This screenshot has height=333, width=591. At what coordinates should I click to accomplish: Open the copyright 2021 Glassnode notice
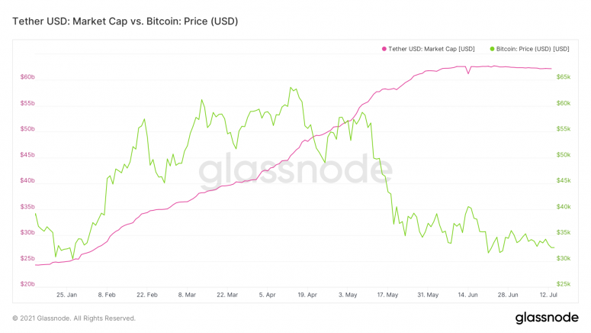74,318
